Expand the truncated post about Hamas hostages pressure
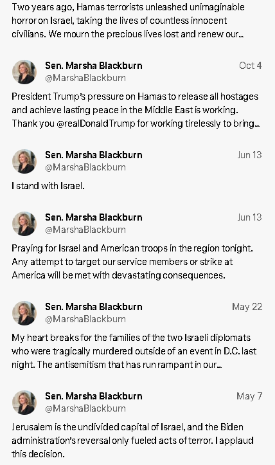The image size is (275, 465). pos(136,110)
